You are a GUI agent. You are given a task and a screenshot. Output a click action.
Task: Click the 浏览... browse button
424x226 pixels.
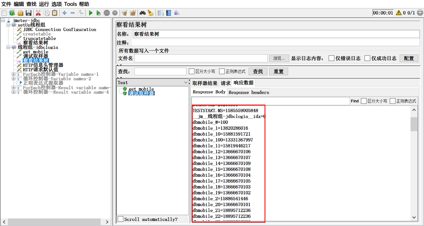click(279, 58)
